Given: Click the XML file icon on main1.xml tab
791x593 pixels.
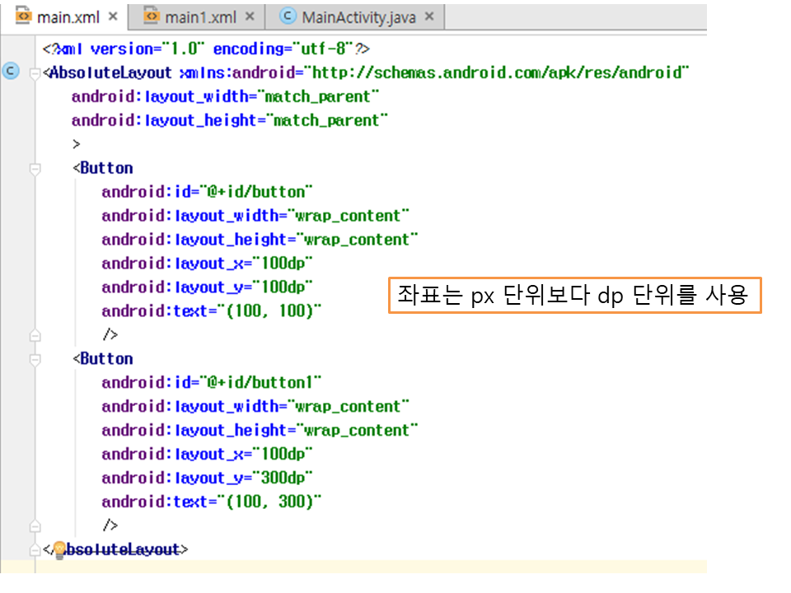Looking at the screenshot, I should click(151, 16).
